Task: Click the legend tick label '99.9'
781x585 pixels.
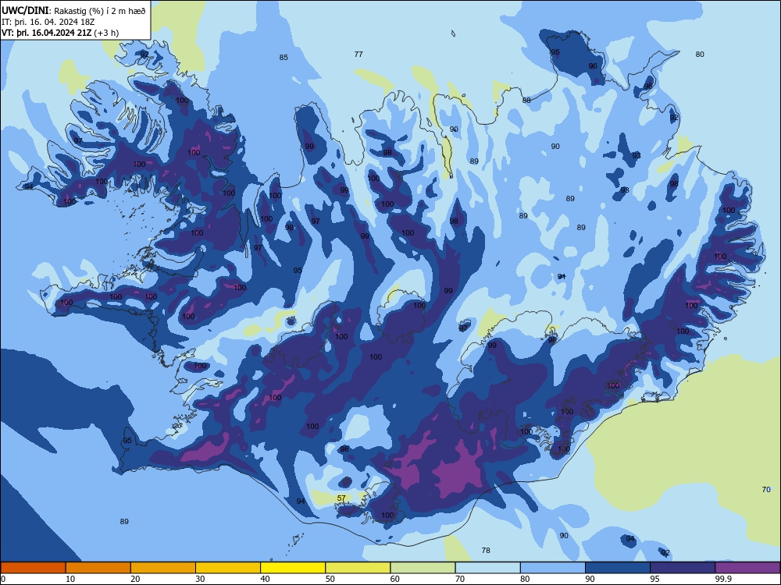Action: (x=723, y=579)
